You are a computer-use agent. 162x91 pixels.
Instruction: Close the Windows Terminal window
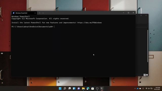click(x=133, y=13)
